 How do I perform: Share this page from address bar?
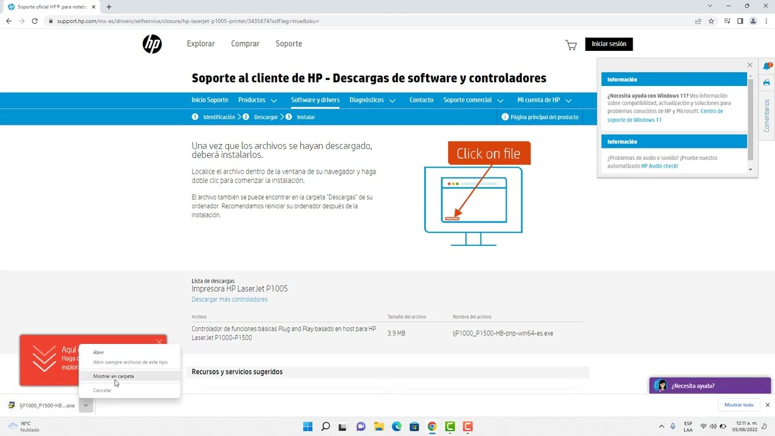(x=698, y=21)
